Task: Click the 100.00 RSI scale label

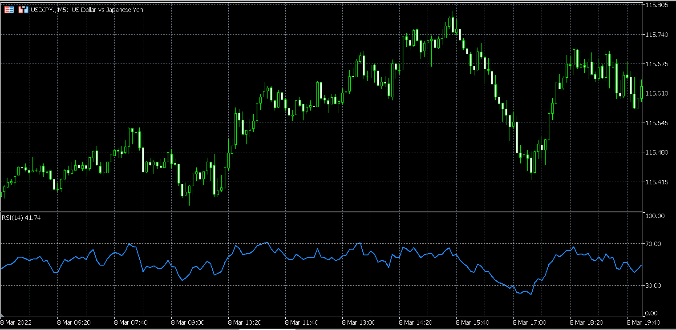Action: [655, 216]
